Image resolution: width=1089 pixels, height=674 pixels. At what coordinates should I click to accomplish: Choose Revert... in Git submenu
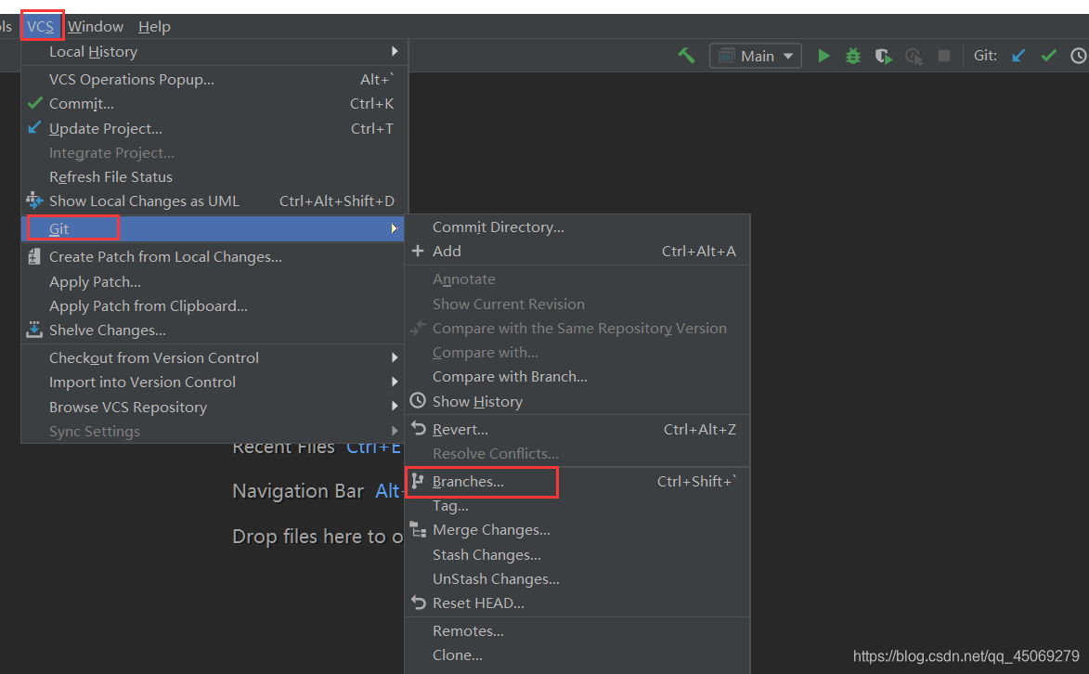577,429
